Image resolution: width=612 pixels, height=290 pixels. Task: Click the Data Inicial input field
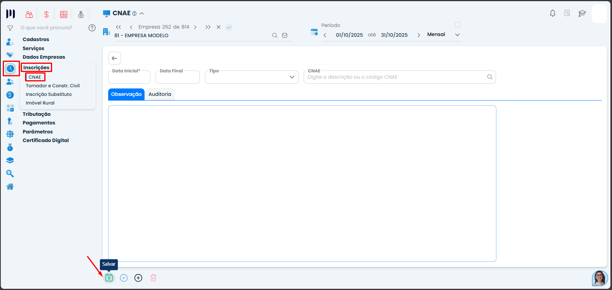pyautogui.click(x=129, y=77)
